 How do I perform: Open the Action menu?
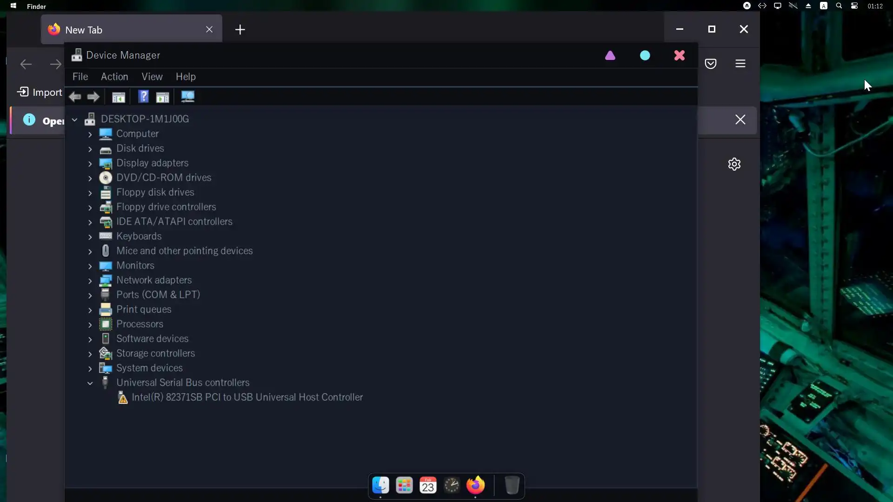tap(114, 77)
